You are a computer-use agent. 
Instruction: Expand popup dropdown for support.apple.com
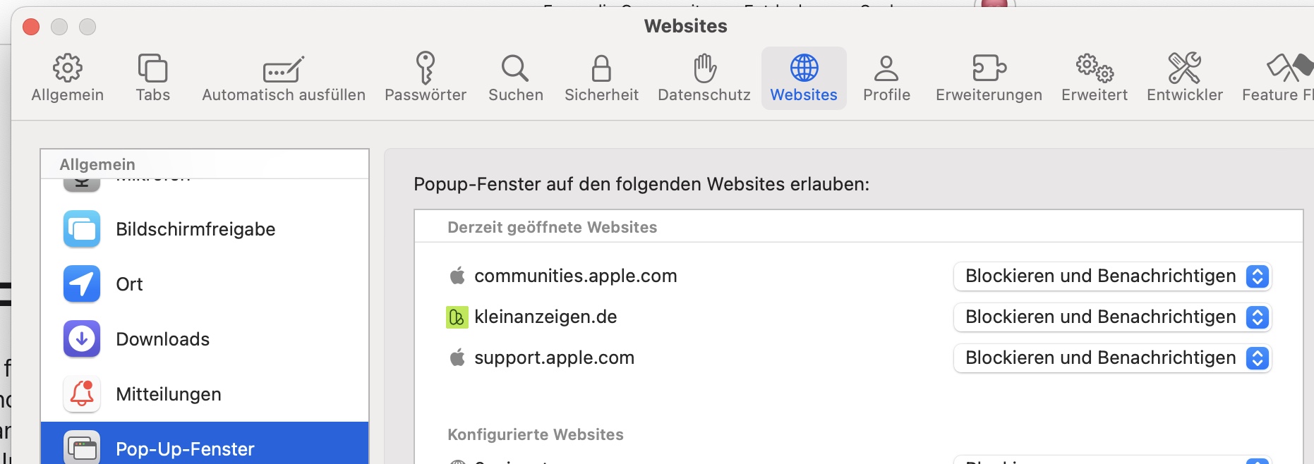1111,358
